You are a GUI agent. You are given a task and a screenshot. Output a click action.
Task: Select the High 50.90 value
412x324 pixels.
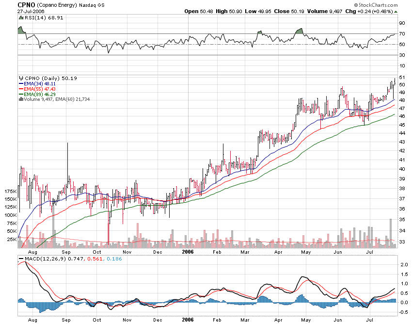point(229,11)
